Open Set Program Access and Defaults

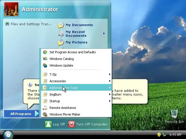point(73,52)
